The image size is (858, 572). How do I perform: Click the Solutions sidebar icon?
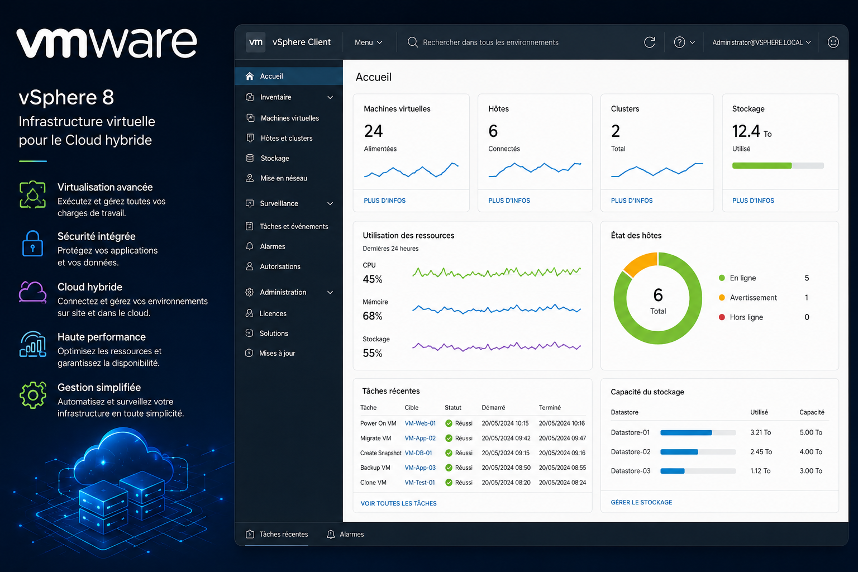click(250, 333)
